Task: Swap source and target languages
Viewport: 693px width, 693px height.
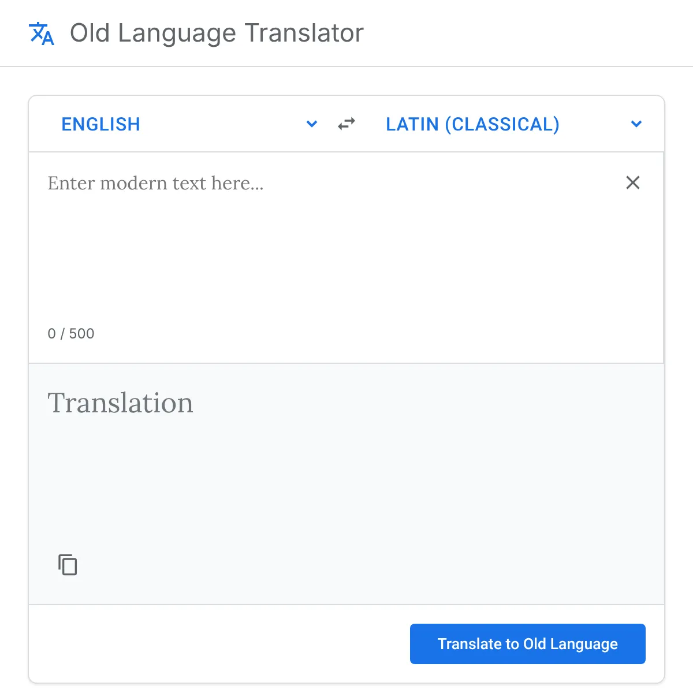Action: click(x=346, y=124)
